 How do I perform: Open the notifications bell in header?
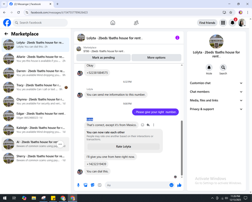point(232,23)
